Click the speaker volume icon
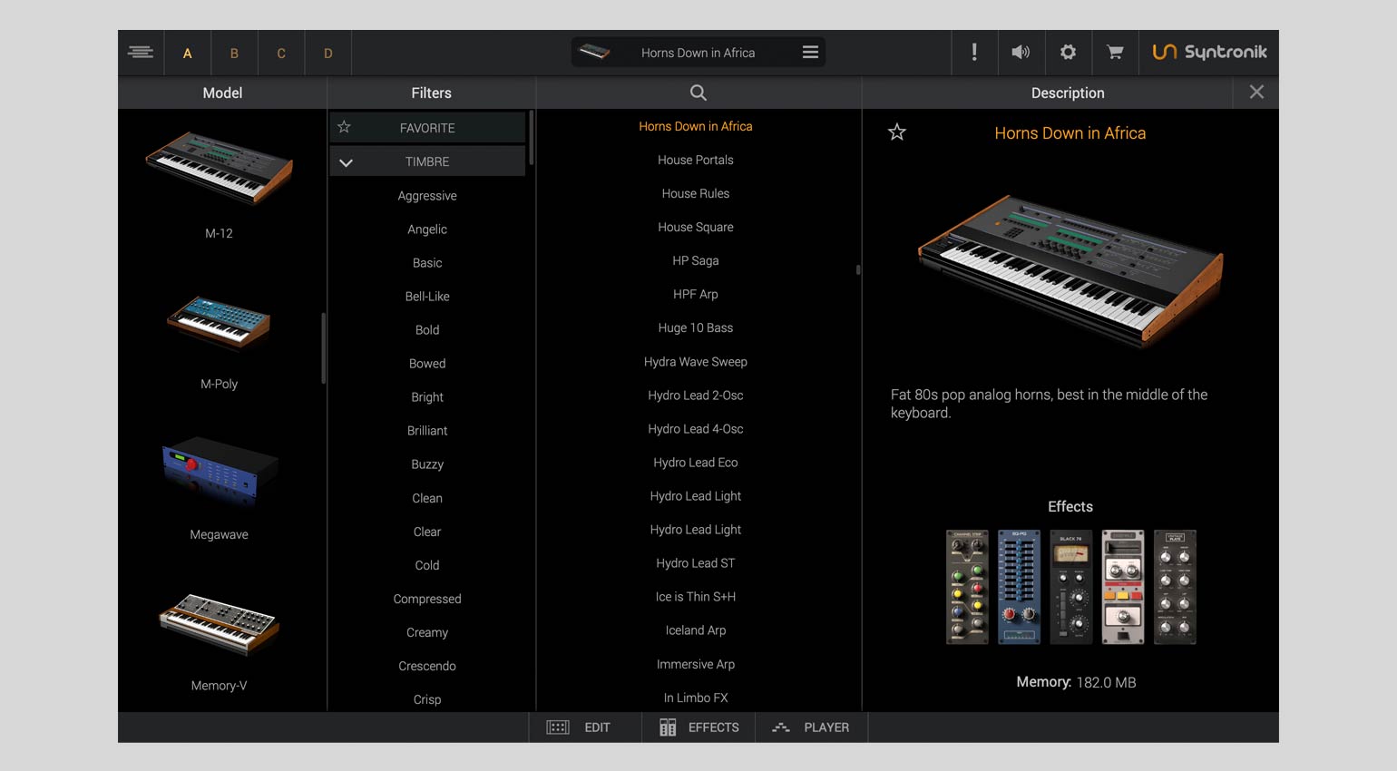Viewport: 1397px width, 771px height. pos(1021,53)
